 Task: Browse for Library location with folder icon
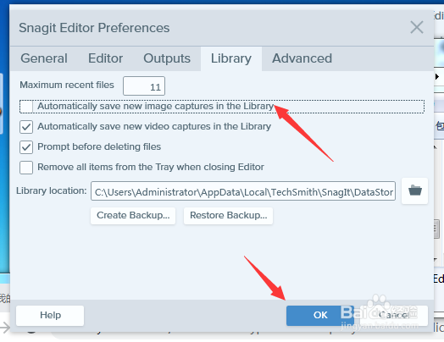(x=415, y=191)
